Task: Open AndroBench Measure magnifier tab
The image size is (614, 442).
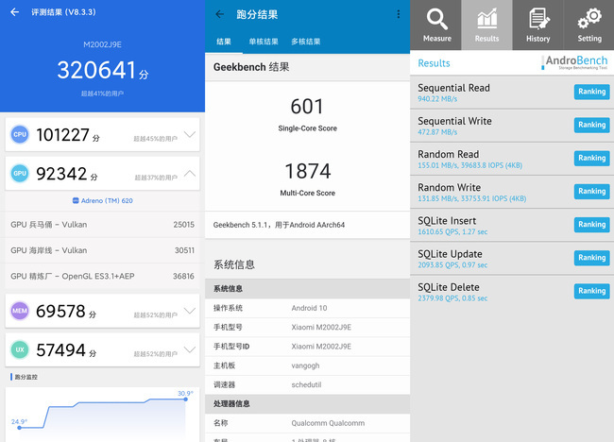Action: tap(437, 25)
